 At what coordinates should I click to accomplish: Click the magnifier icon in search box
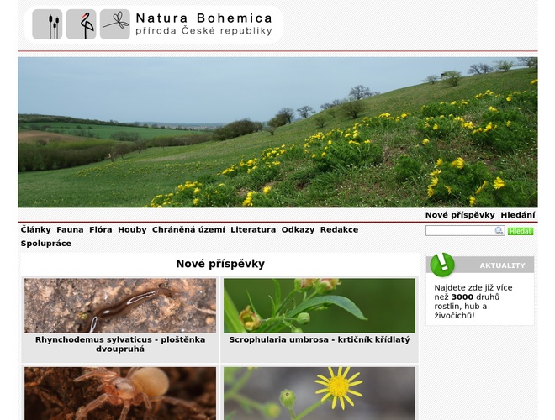click(x=499, y=230)
